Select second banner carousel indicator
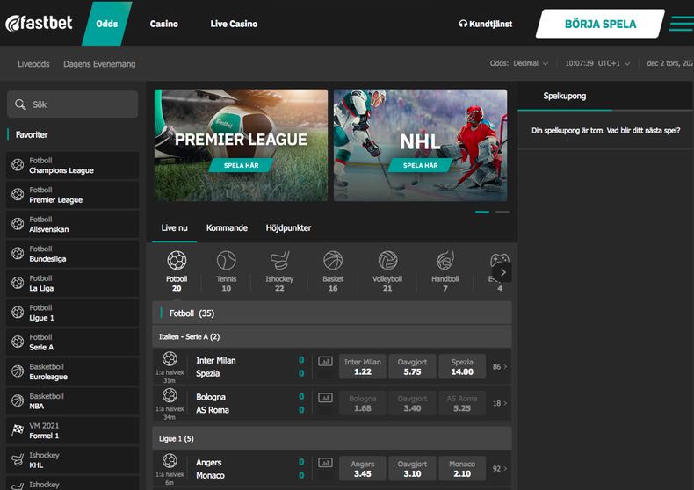This screenshot has height=490, width=694. point(502,213)
